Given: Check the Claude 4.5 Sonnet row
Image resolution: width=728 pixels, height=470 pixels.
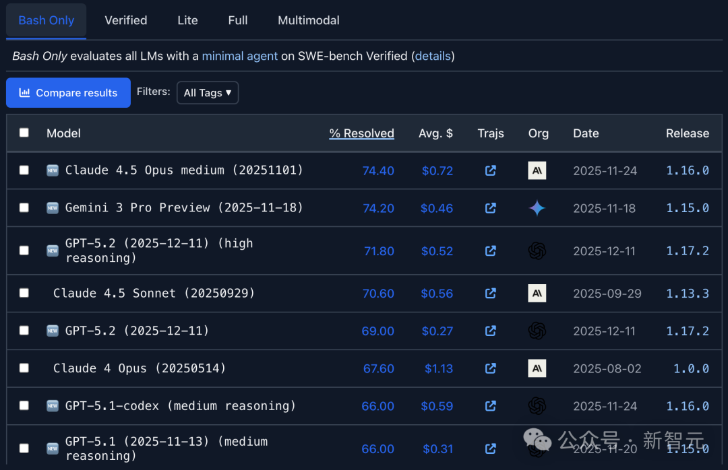Looking at the screenshot, I should pyautogui.click(x=24, y=293).
